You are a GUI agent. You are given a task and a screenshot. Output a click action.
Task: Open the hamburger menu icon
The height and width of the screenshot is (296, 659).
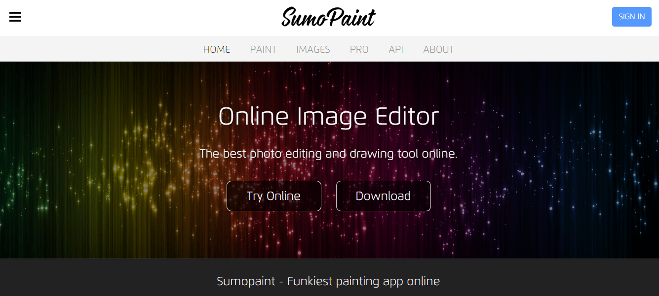coord(15,17)
